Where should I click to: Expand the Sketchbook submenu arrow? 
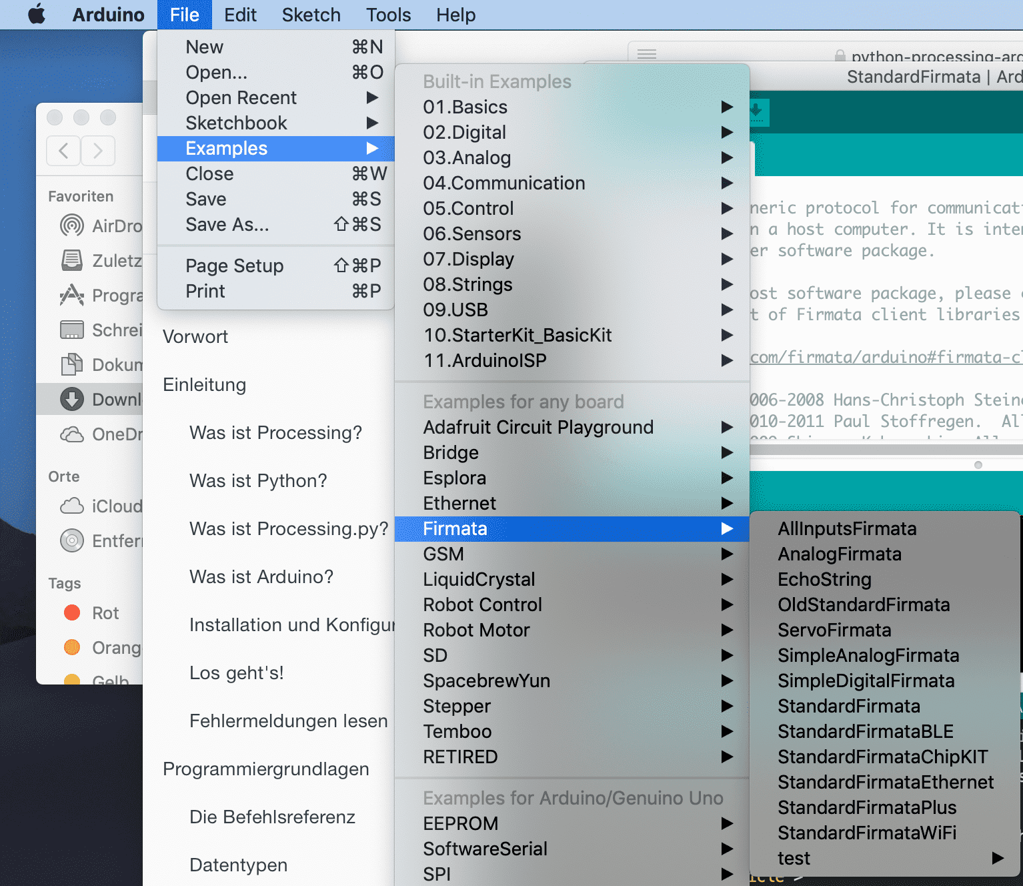(x=372, y=123)
